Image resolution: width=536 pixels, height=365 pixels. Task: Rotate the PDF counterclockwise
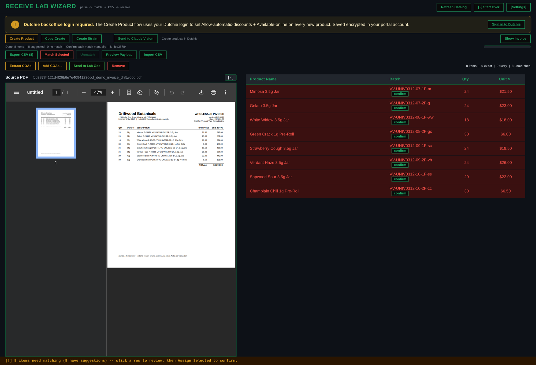tap(140, 92)
